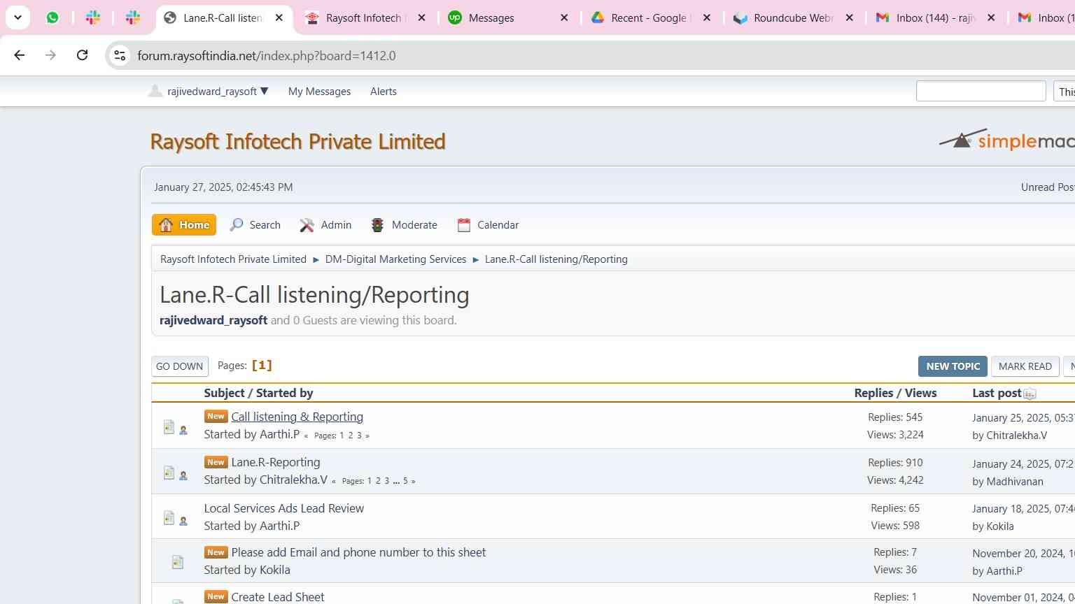
Task: Switch to the Roundcube Webmail tab
Action: [793, 18]
